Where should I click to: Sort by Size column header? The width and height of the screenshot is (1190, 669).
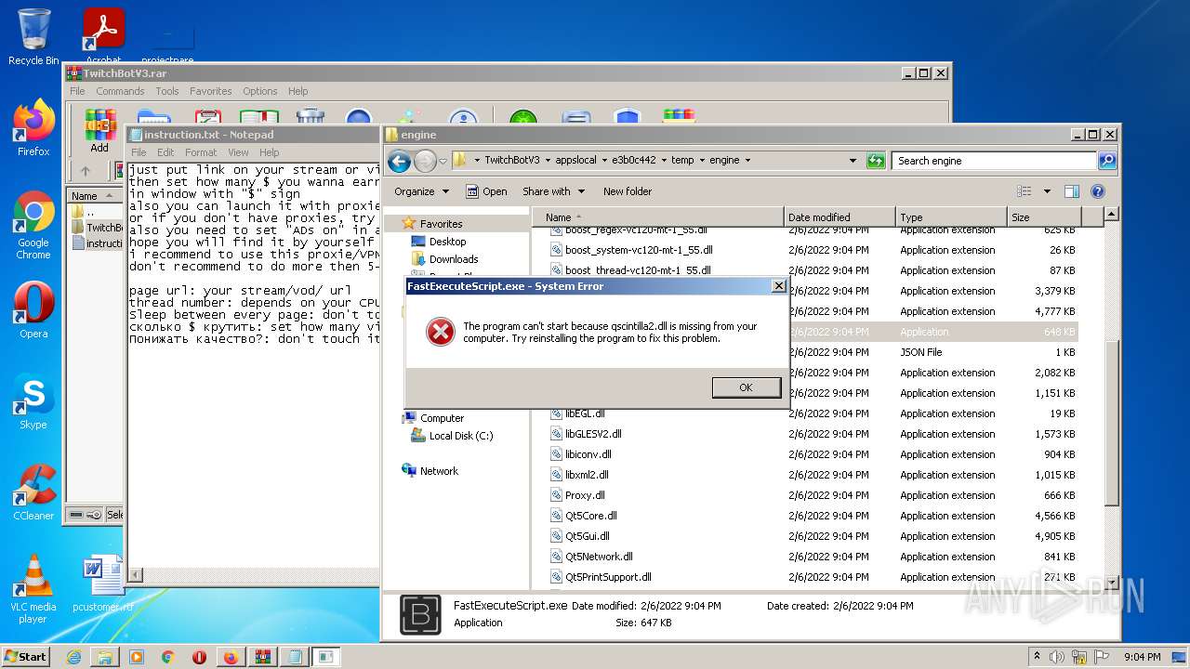[1043, 217]
